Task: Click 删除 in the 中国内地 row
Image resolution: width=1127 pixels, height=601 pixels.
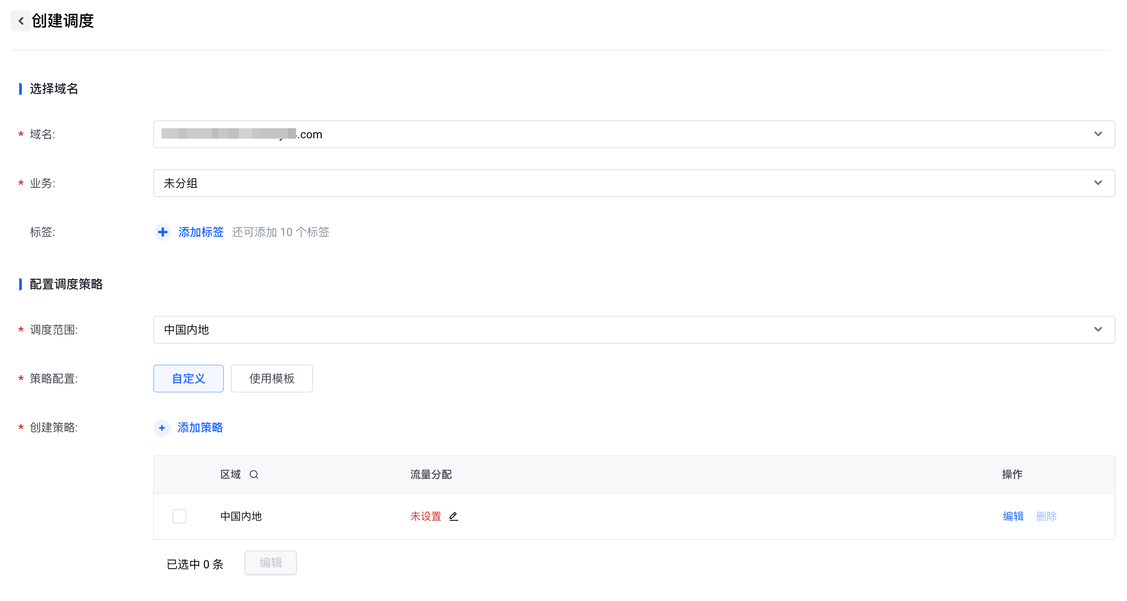Action: tap(1046, 516)
